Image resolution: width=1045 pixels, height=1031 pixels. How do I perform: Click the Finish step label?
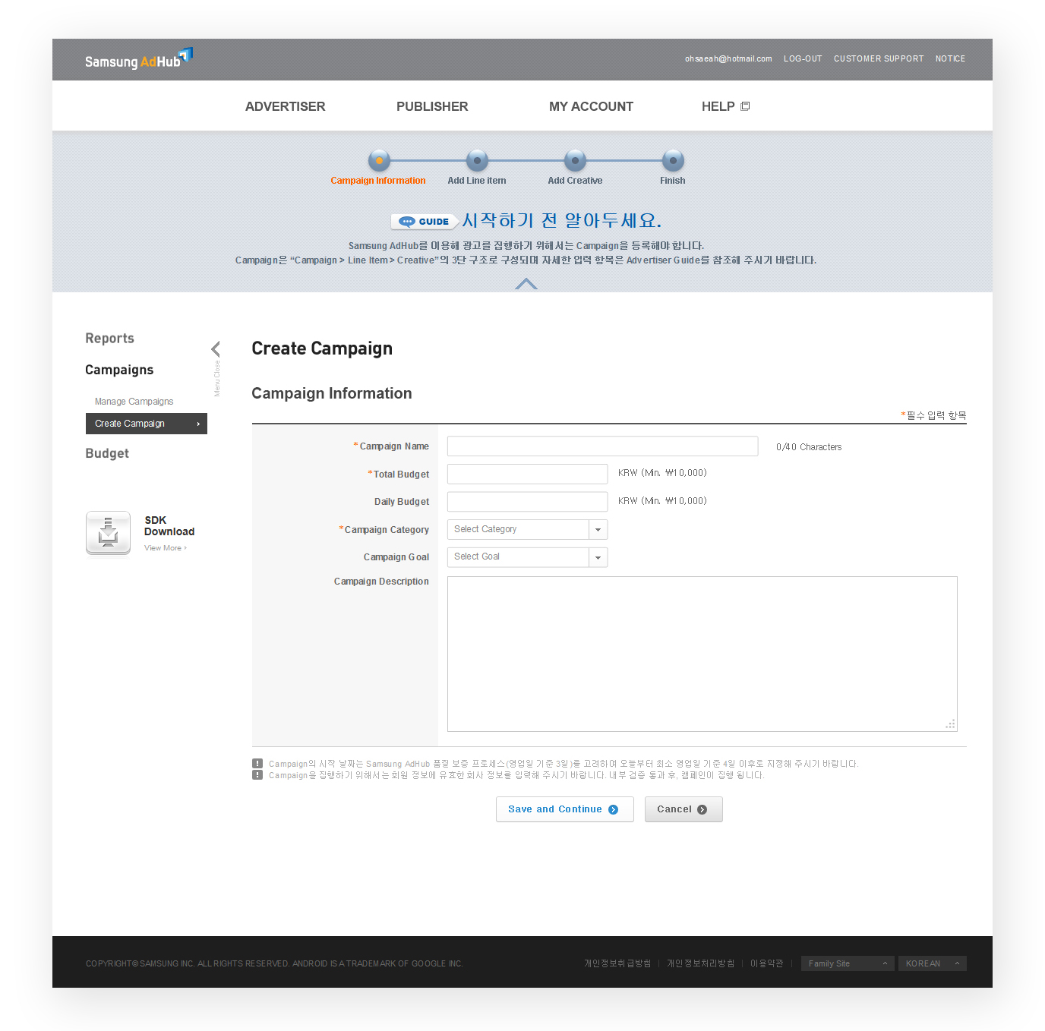673,181
